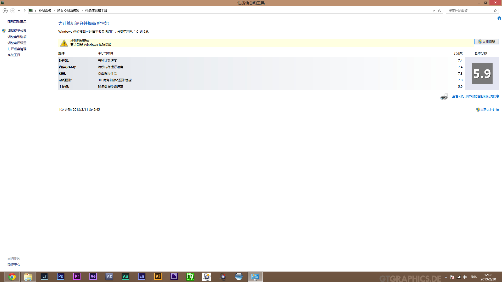Open 调整视觉效果 sidebar link
This screenshot has width=502, height=282.
point(17,31)
